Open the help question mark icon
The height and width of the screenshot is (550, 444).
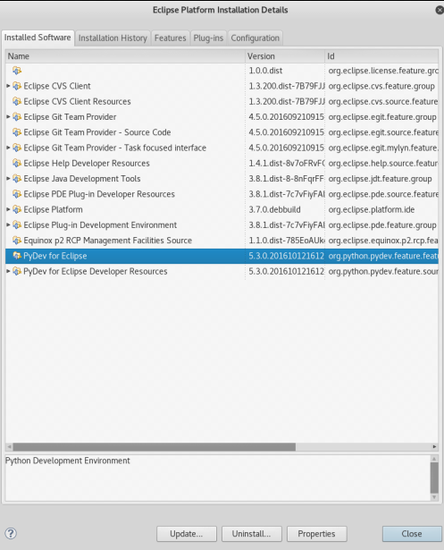pos(11,534)
